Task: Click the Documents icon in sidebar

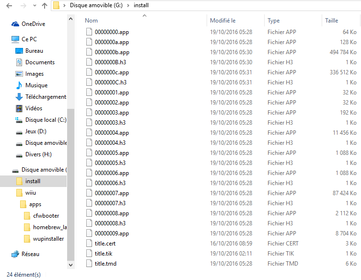Action: (19, 62)
